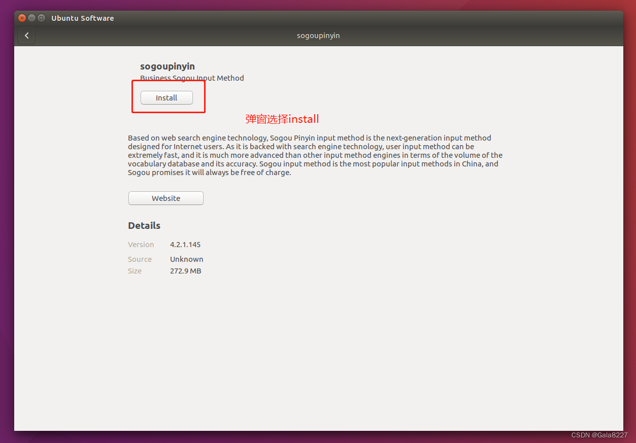The width and height of the screenshot is (636, 443).
Task: Select the Source value Unknown
Action: 186,259
